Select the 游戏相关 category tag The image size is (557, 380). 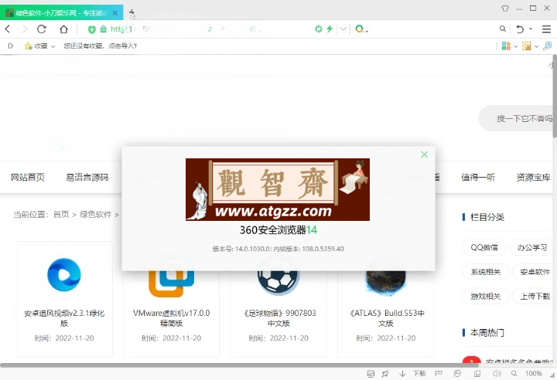(x=486, y=296)
